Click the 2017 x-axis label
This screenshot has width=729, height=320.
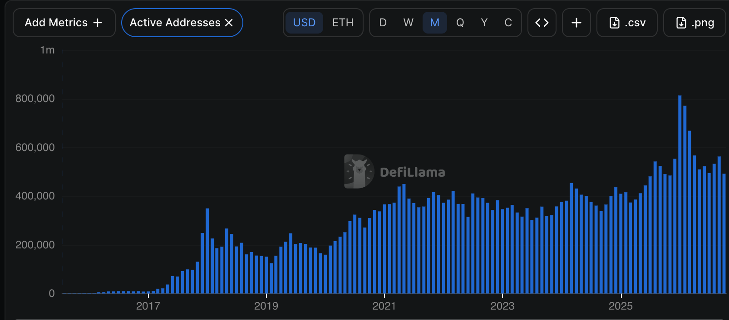(x=148, y=306)
